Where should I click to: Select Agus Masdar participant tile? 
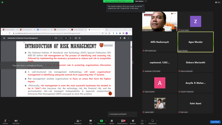(x=196, y=42)
